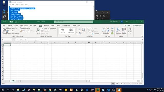Open What-If Analysis dropdown

tap(118, 31)
